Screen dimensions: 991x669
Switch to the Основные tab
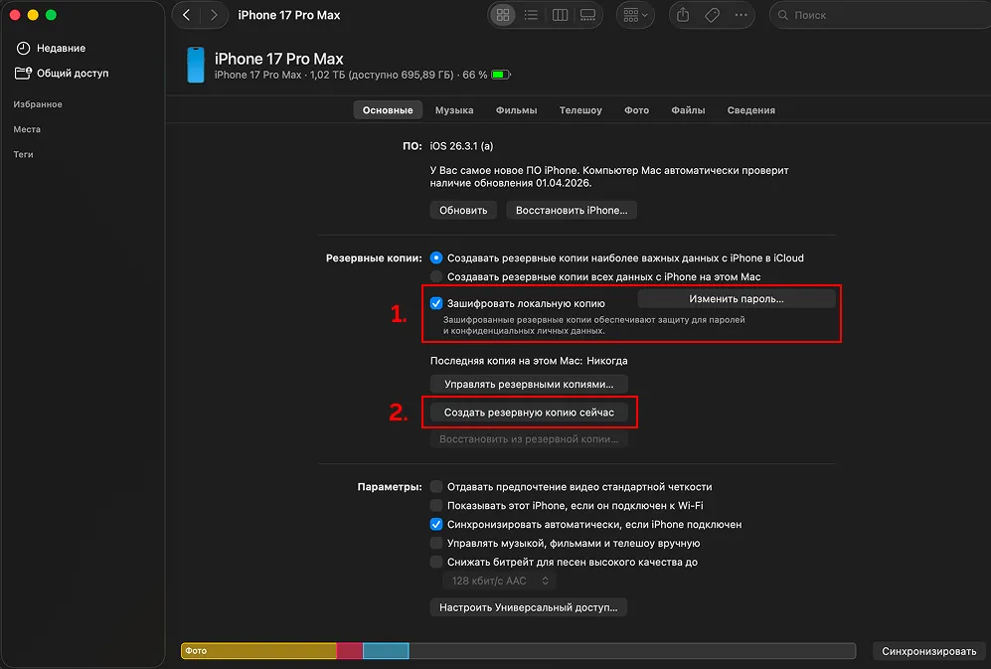(x=388, y=110)
